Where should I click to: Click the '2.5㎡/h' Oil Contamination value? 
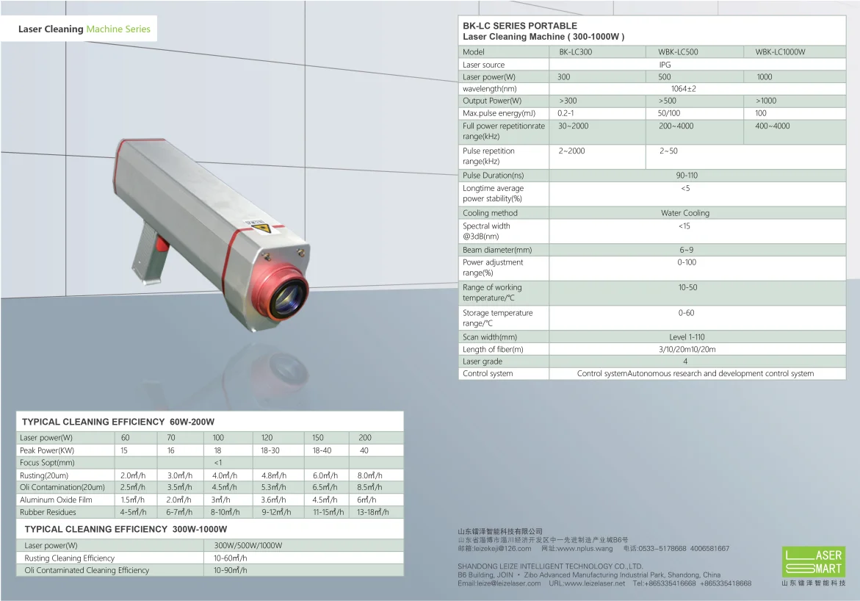[132, 487]
